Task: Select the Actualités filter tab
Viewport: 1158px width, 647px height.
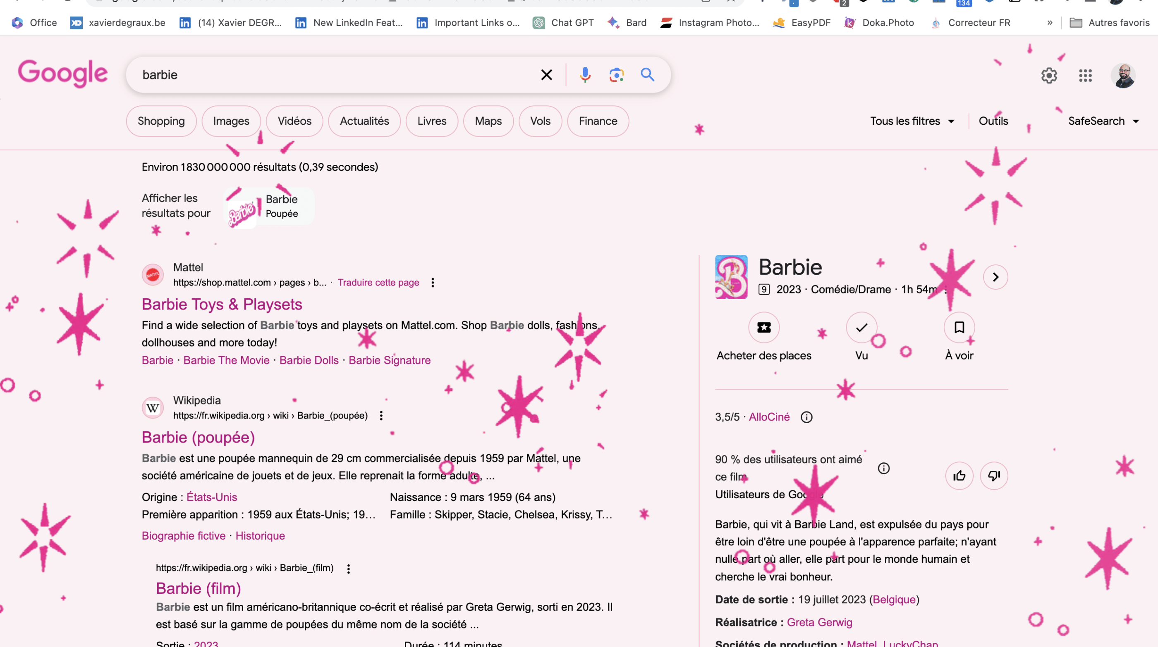Action: coord(364,121)
